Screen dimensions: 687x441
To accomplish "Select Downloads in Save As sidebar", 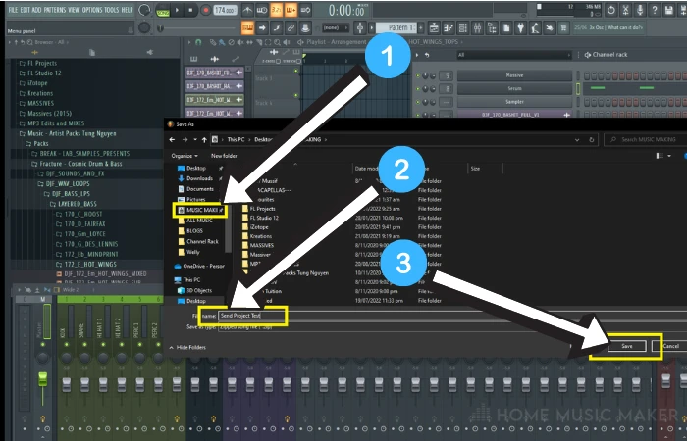I will [195, 178].
